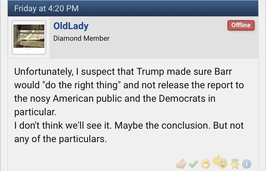
Task: Click the Offline status badge
Action: (241, 25)
